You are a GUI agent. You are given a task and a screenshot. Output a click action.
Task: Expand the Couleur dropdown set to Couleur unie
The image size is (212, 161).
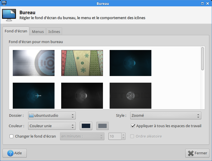52,126
